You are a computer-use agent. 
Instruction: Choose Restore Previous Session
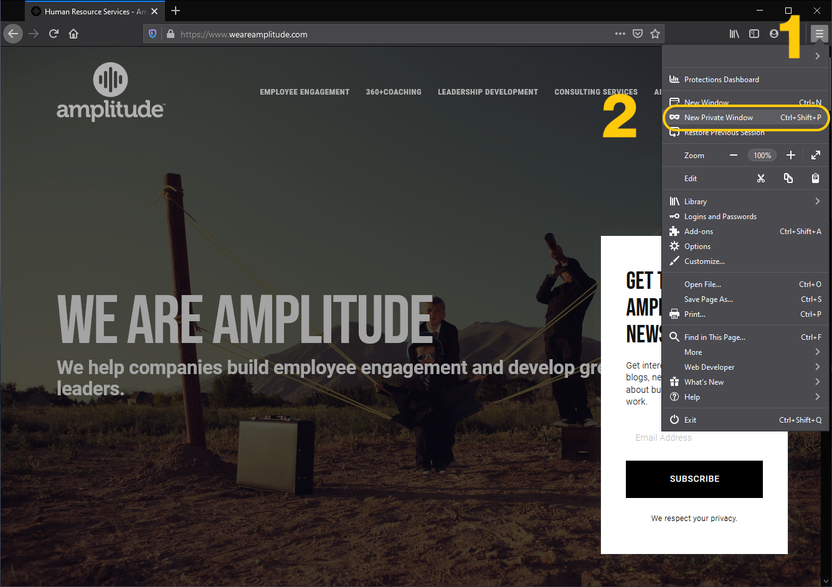(x=744, y=133)
